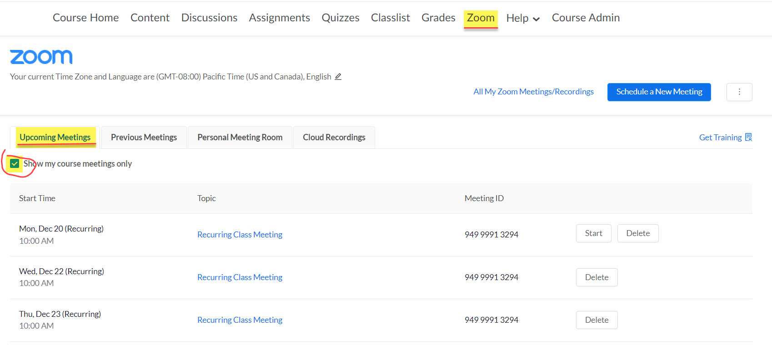Screen dimensions: 772x345
Task: Click the Mon, Dec 20 (Recurring) date
Action: (x=61, y=229)
